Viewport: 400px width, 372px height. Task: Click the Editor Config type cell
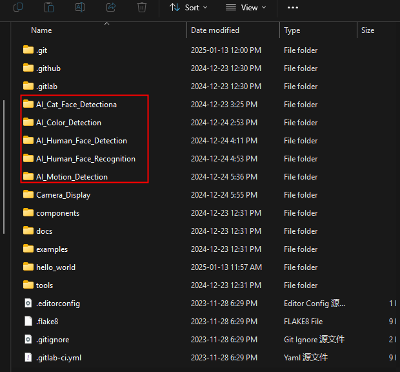314,304
